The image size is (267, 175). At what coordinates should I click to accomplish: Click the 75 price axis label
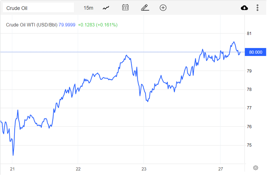[249, 145]
